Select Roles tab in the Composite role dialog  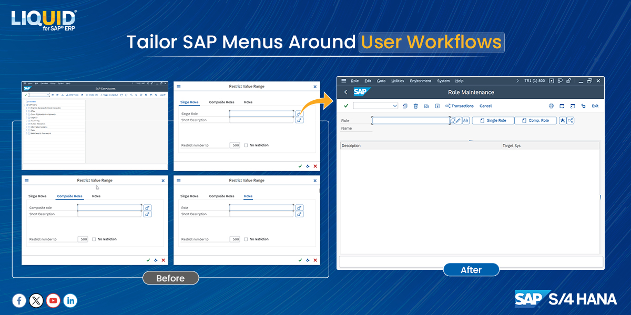tap(96, 196)
